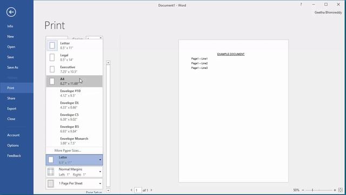346x195 pixels.
Task: Click the Page Setup link
Action: pos(94,193)
